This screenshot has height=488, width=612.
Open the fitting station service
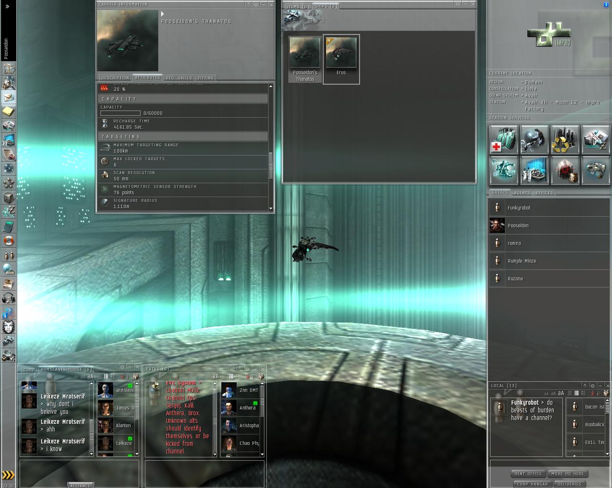tap(503, 170)
